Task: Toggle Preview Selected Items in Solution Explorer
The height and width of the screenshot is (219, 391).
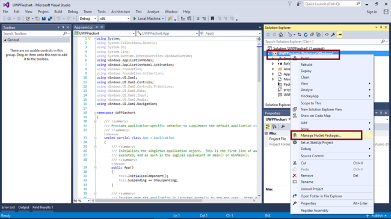Action: coord(340,35)
